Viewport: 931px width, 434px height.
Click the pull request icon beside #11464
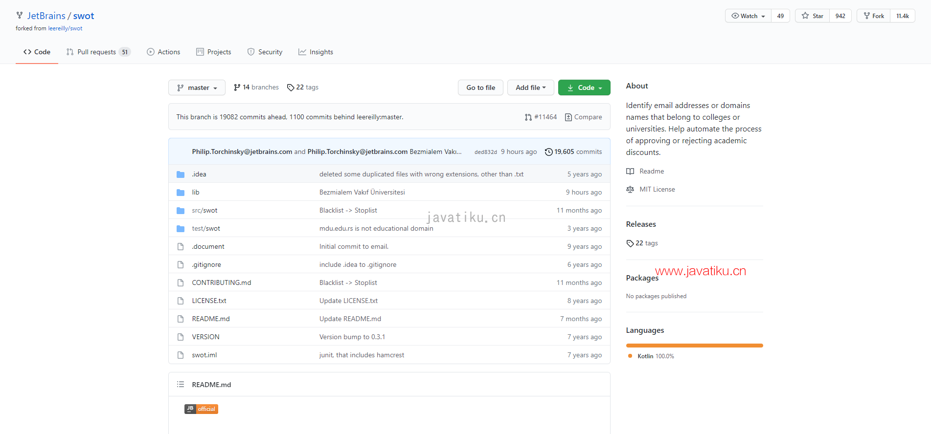tap(528, 117)
